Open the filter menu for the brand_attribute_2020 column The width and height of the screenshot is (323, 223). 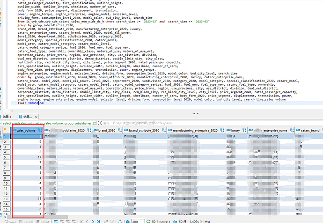(x=163, y=130)
